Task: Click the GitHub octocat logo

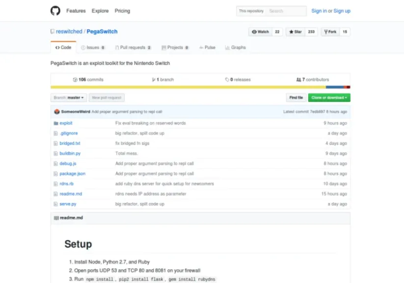Action: (x=55, y=10)
